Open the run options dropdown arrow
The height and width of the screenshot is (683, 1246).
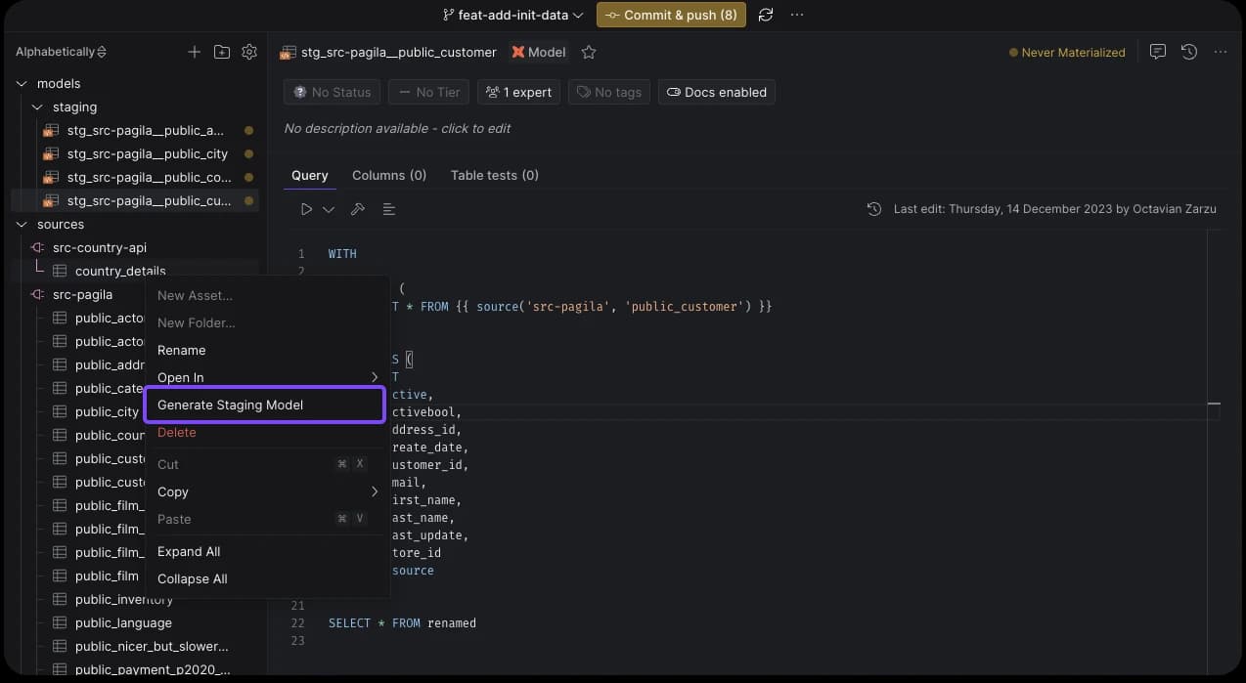pyautogui.click(x=329, y=209)
